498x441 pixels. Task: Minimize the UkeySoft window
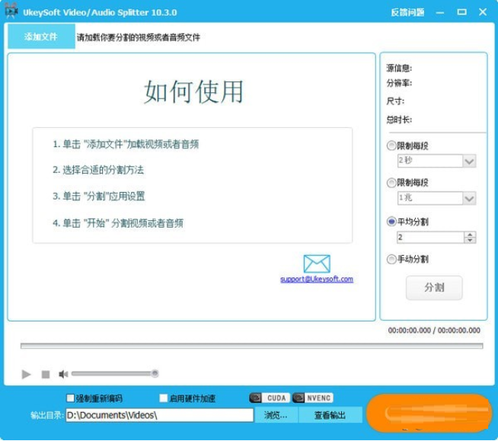tap(440, 13)
